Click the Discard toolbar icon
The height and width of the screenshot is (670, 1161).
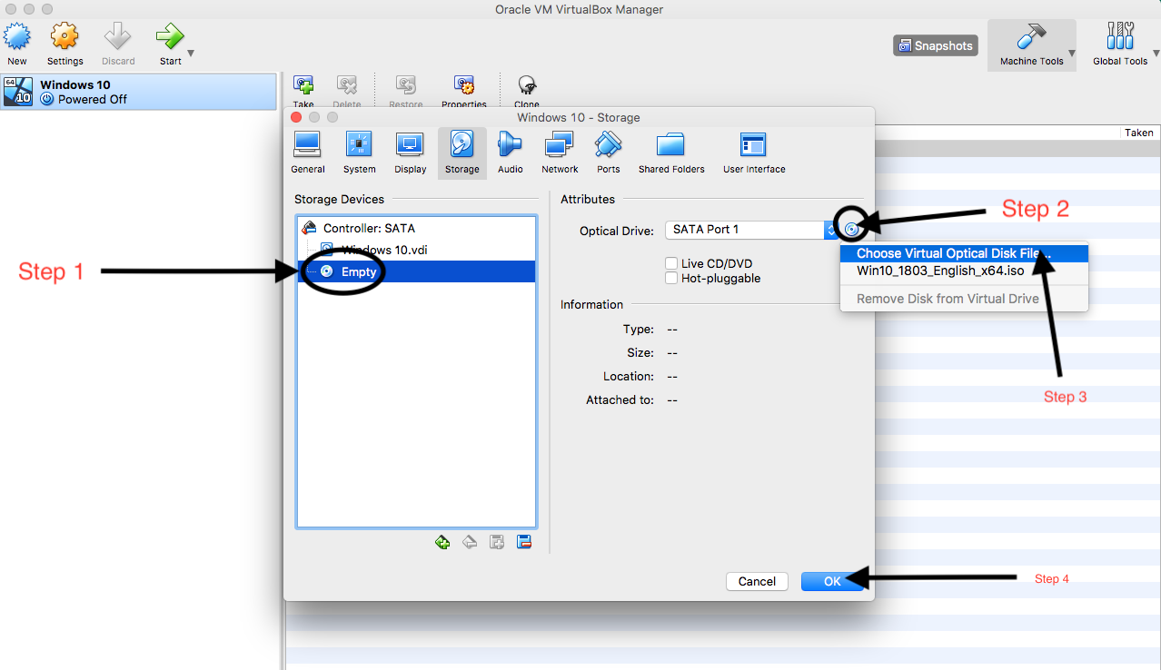point(118,37)
